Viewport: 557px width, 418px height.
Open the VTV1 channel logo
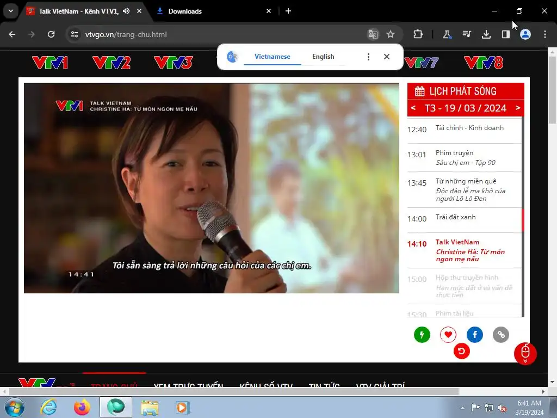(x=49, y=63)
